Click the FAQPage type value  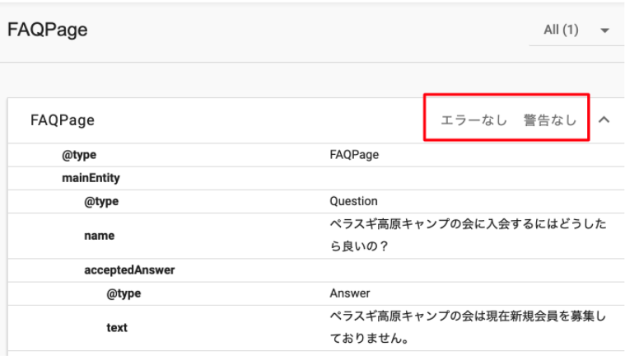[354, 154]
